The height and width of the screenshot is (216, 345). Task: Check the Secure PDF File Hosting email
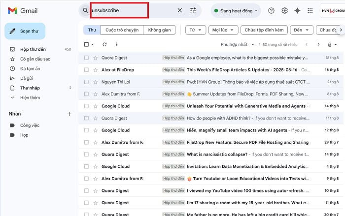point(86,142)
